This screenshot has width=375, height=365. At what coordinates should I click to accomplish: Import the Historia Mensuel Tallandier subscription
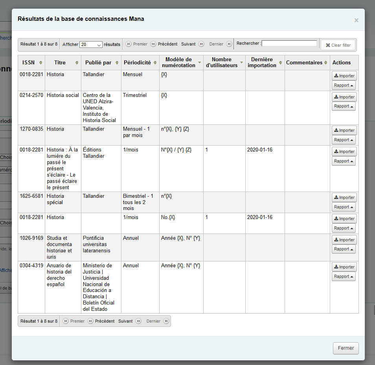click(344, 76)
